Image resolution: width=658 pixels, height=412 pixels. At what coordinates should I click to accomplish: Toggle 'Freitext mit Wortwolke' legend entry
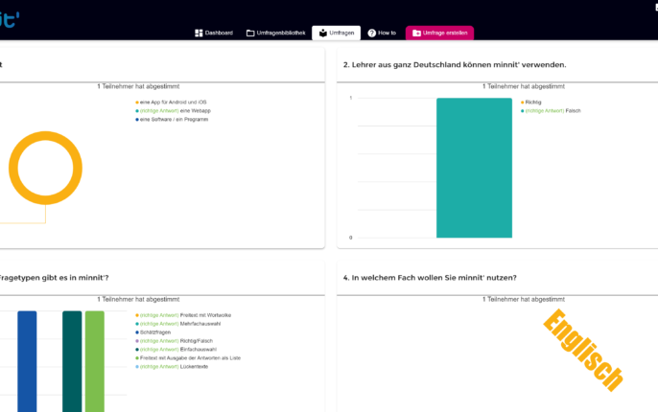[185, 315]
